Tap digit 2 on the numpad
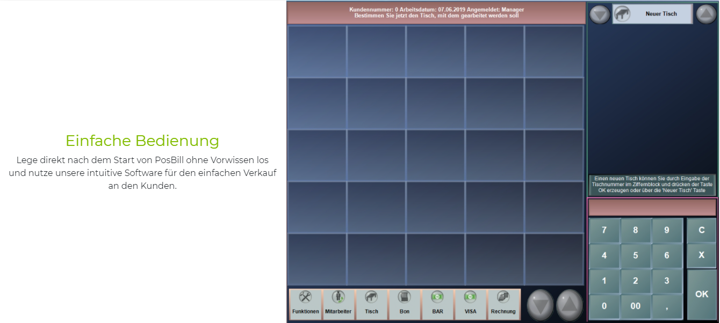Viewport: 720px width, 323px height. (636, 281)
